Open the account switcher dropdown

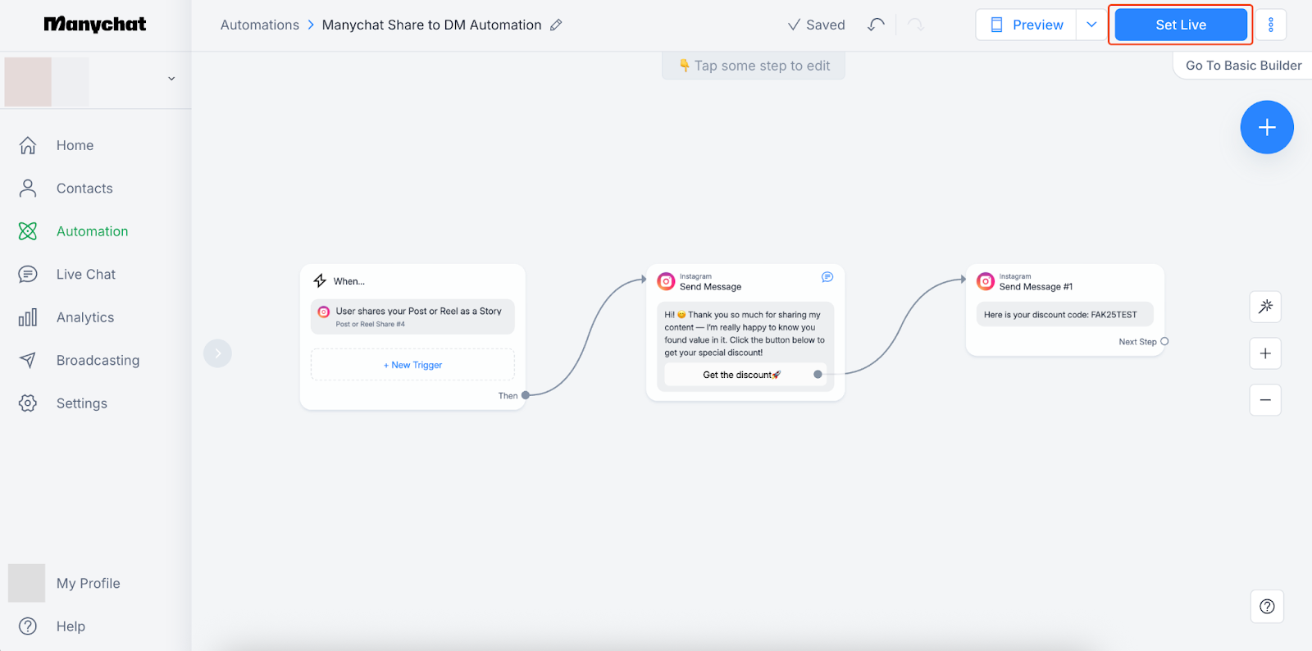(x=171, y=79)
